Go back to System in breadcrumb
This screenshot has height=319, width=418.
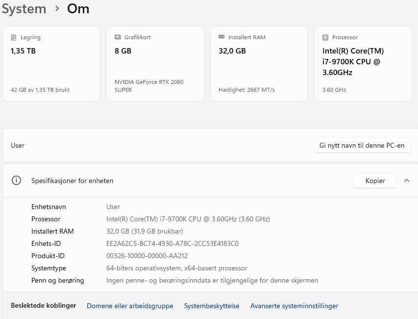click(x=24, y=9)
